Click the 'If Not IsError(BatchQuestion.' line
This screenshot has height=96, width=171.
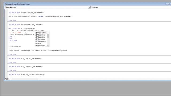point(26,30)
